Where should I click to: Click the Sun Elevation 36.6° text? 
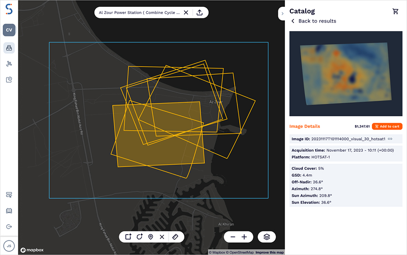[312, 202]
